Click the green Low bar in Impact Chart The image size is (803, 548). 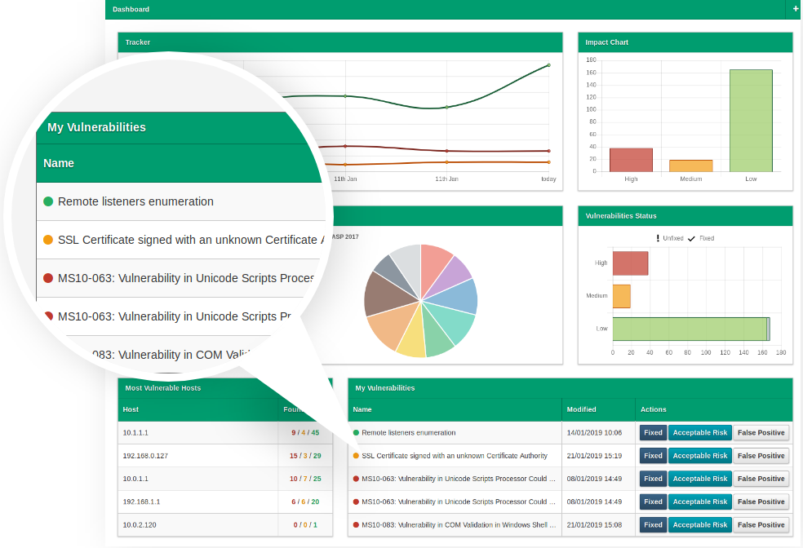point(750,121)
